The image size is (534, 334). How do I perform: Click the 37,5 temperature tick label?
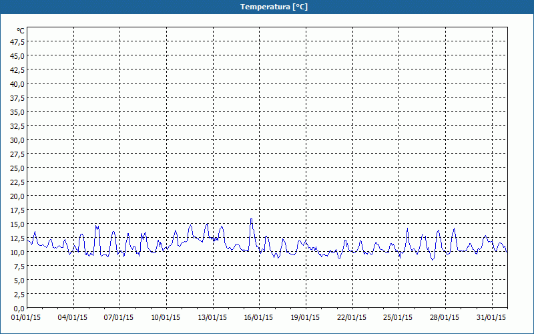coord(18,98)
